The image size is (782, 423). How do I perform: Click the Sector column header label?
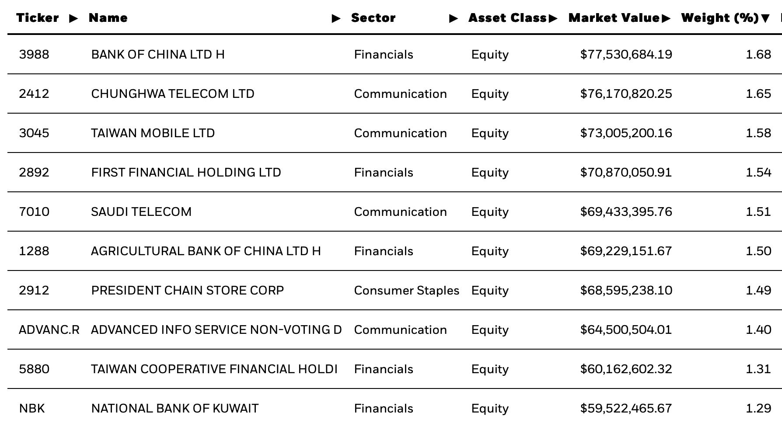tap(373, 18)
